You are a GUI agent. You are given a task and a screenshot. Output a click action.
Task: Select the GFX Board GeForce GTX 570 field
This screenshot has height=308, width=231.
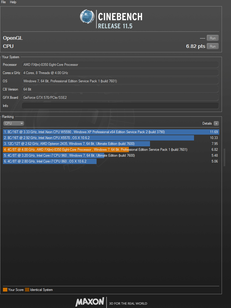tap(120, 98)
